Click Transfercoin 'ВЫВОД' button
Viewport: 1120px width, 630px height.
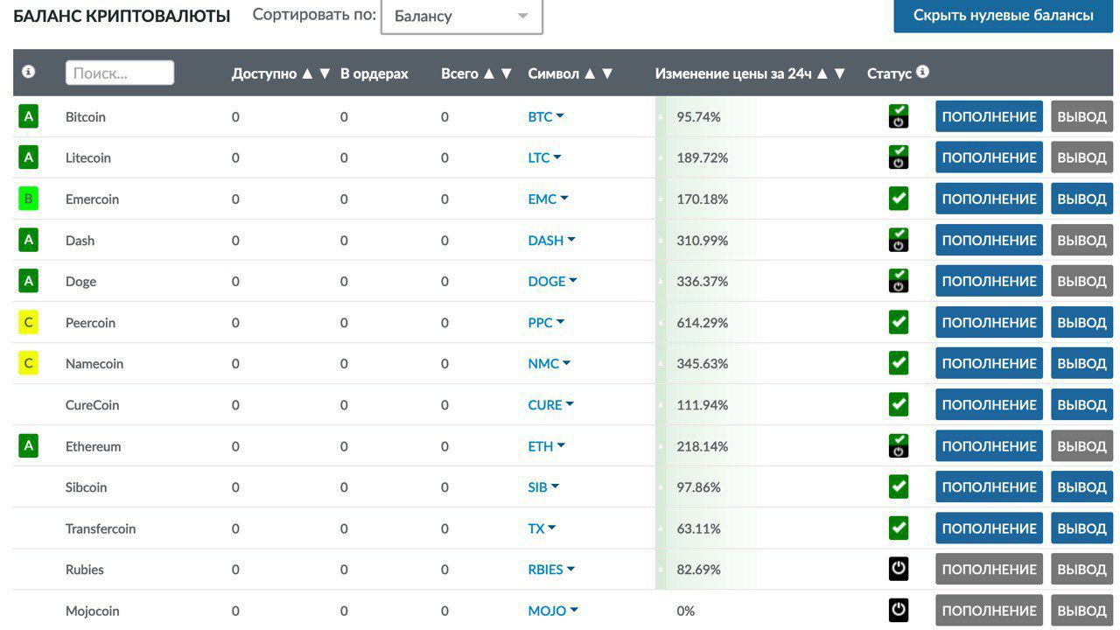[1081, 528]
